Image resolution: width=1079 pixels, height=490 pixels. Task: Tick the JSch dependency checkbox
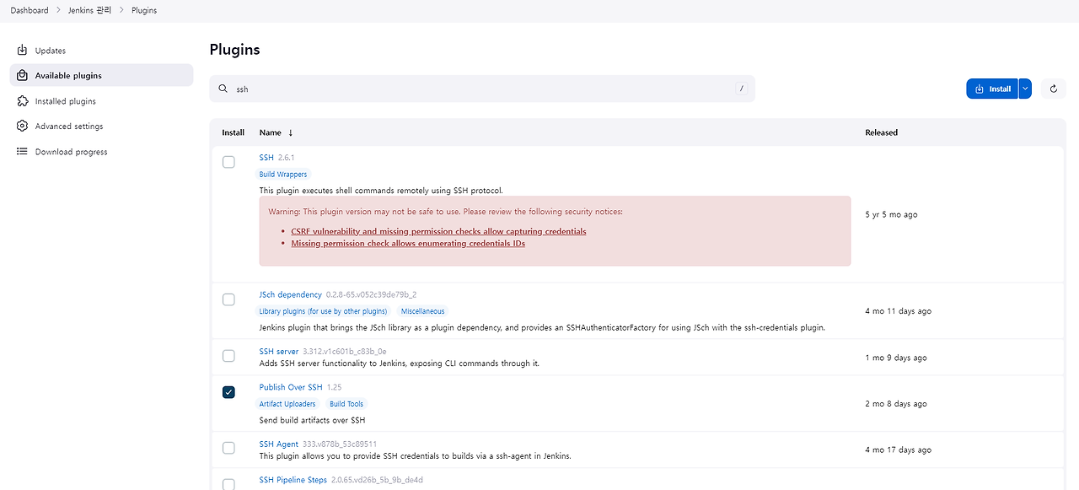tap(228, 299)
